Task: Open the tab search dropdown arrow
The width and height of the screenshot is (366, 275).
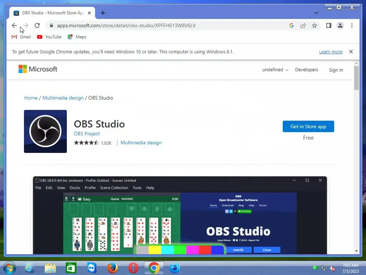Action: pos(316,13)
